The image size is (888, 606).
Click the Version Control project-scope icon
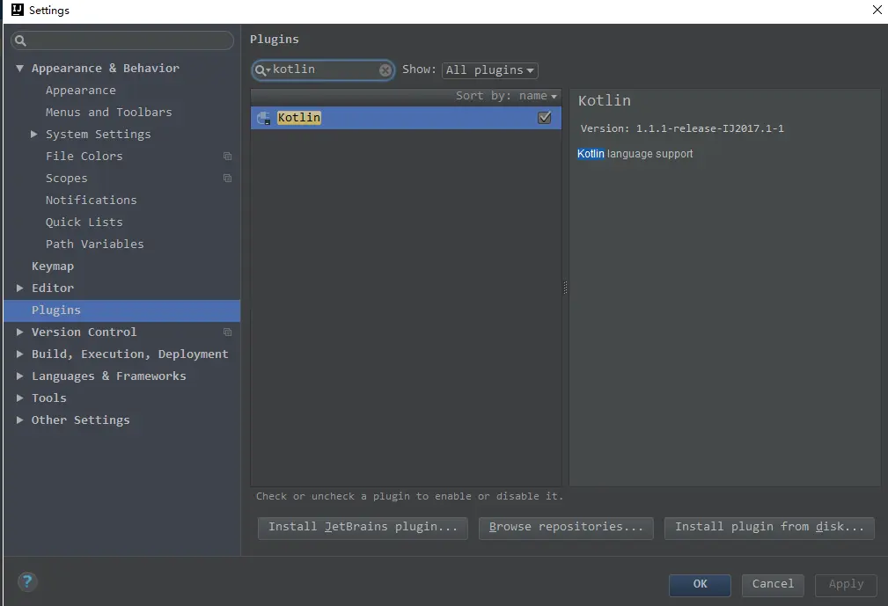[228, 332]
